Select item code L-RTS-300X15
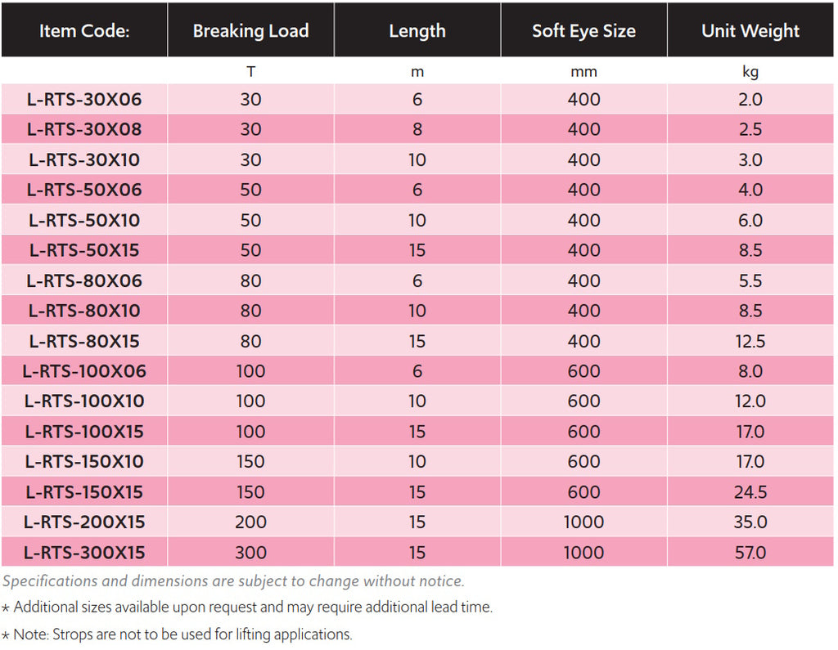The width and height of the screenshot is (838, 650). [84, 552]
